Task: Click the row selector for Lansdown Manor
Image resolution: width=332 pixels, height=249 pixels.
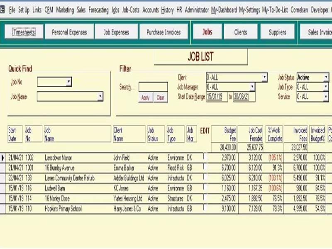Action: coord(2,158)
